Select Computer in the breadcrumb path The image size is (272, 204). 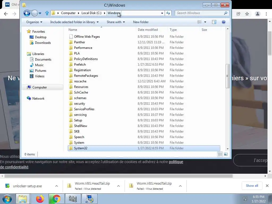(68, 13)
